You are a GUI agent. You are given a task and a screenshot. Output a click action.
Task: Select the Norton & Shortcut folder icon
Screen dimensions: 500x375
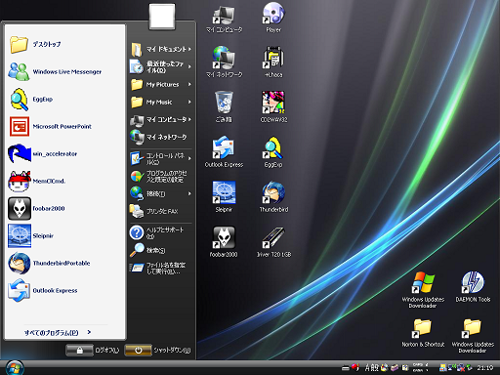(423, 332)
